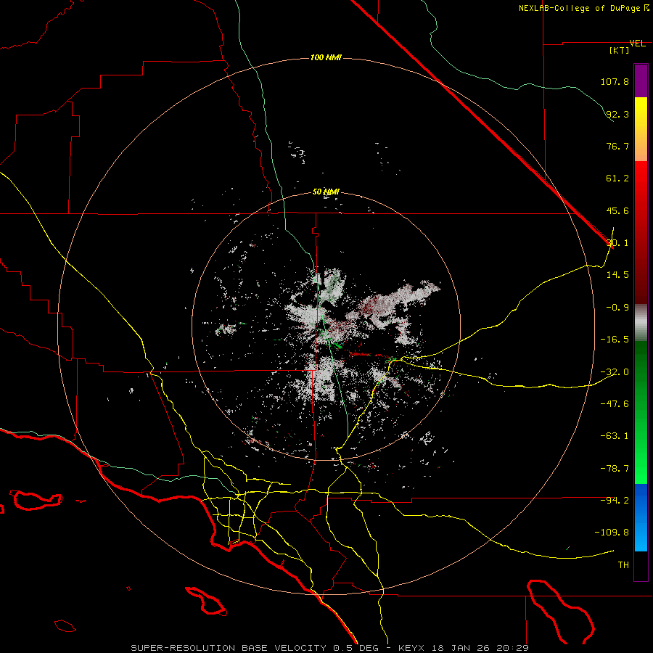Select the 76.7 legend value

[x=617, y=146]
